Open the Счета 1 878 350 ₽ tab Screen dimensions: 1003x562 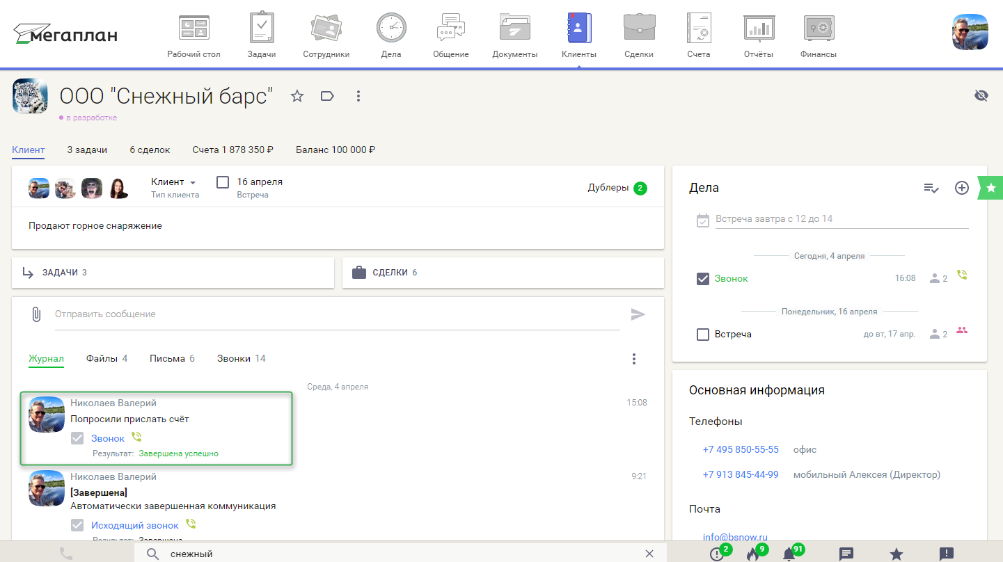232,150
